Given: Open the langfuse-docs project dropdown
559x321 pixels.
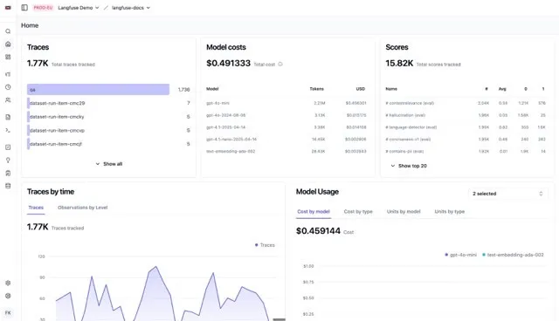Looking at the screenshot, I should 131,8.
